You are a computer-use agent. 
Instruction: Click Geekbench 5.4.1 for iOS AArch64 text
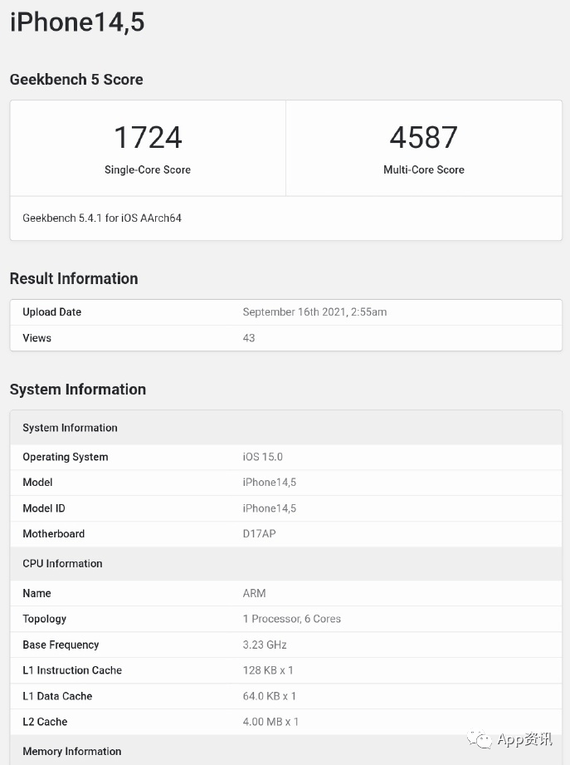pyautogui.click(x=102, y=218)
